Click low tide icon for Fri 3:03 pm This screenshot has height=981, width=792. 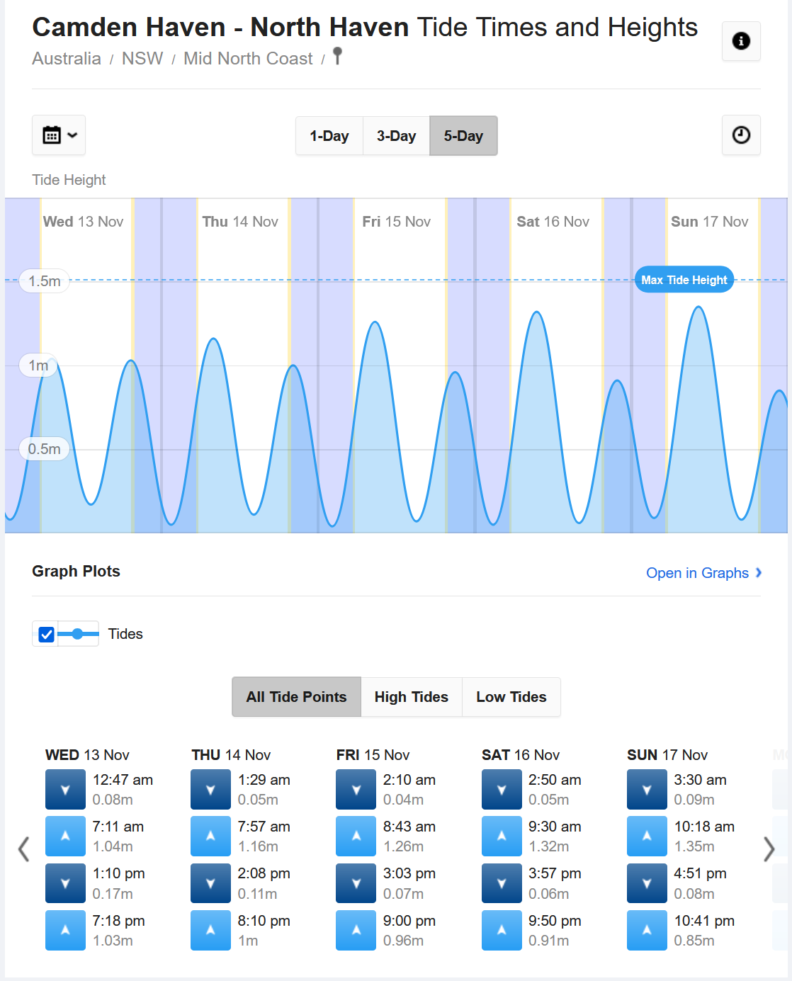pos(356,883)
